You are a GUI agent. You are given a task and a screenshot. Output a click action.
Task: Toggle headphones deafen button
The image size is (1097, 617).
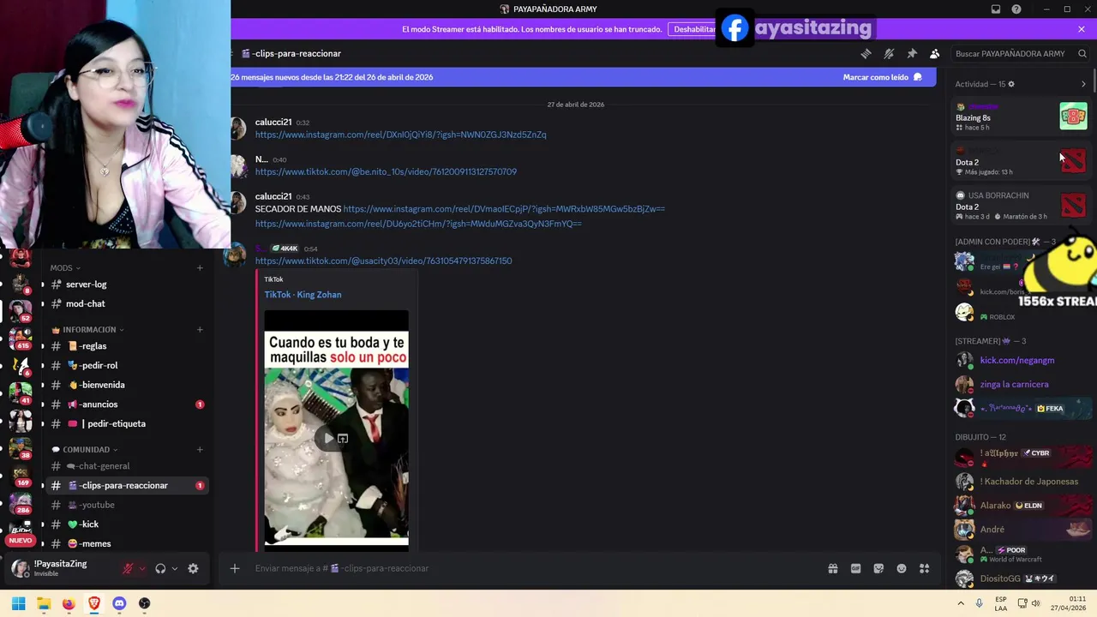160,568
